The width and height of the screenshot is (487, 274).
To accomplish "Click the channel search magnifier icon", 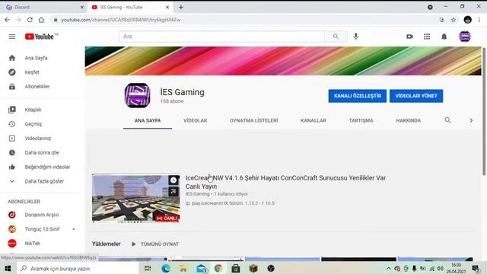I will (x=447, y=120).
